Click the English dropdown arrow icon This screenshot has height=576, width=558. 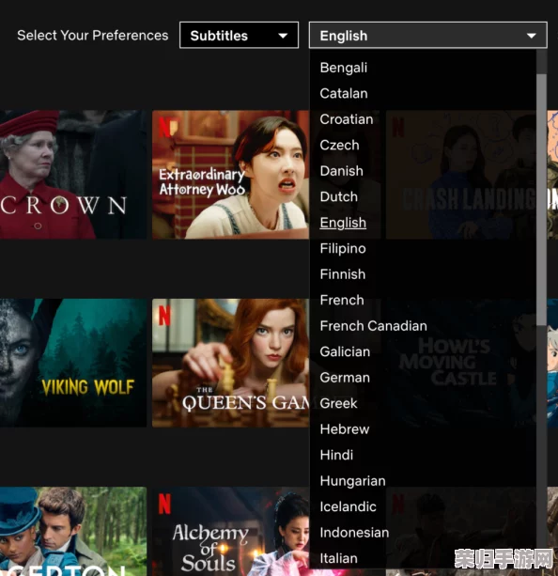click(x=531, y=36)
